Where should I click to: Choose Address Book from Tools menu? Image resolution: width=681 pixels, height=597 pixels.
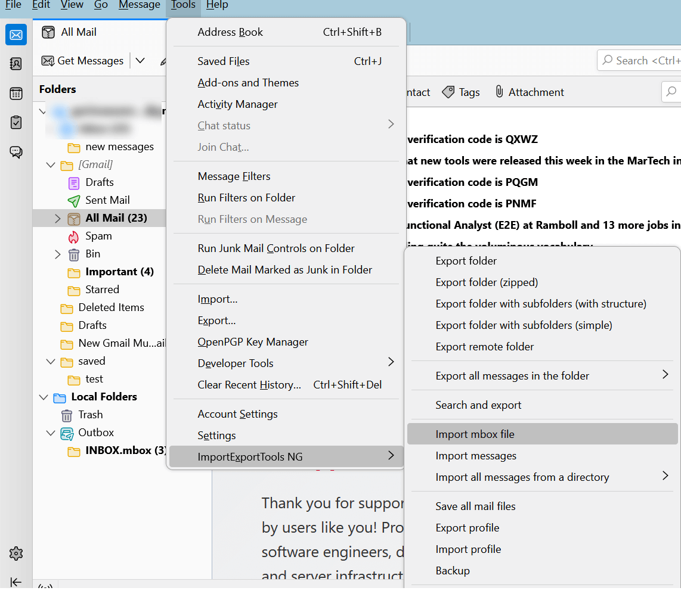pyautogui.click(x=286, y=32)
